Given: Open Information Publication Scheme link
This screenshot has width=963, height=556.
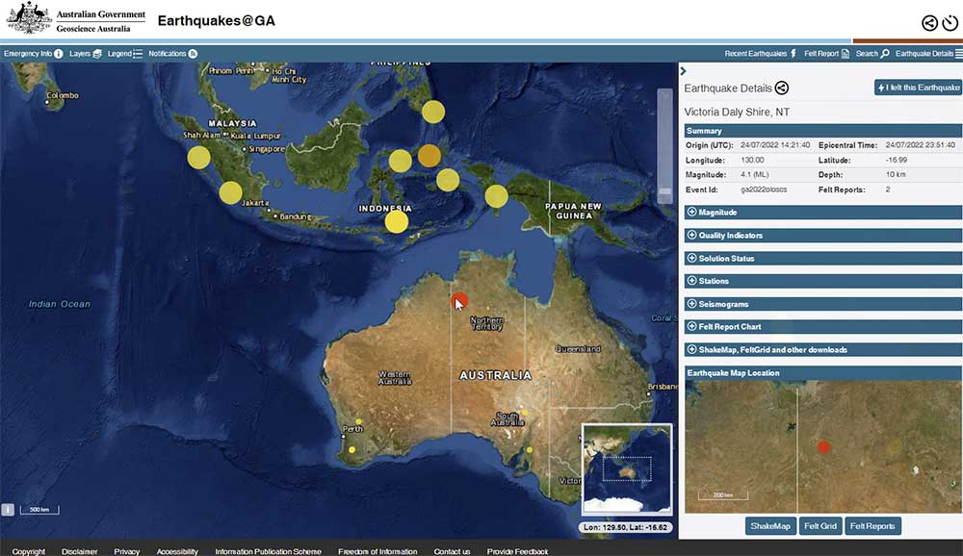Looking at the screenshot, I should coord(268,551).
